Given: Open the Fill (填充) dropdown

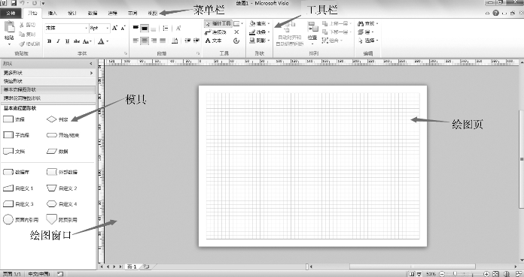Looking at the screenshot, I should [260, 24].
